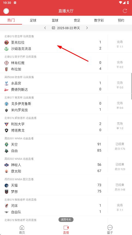Open the user avatar profile icon

[6, 11]
